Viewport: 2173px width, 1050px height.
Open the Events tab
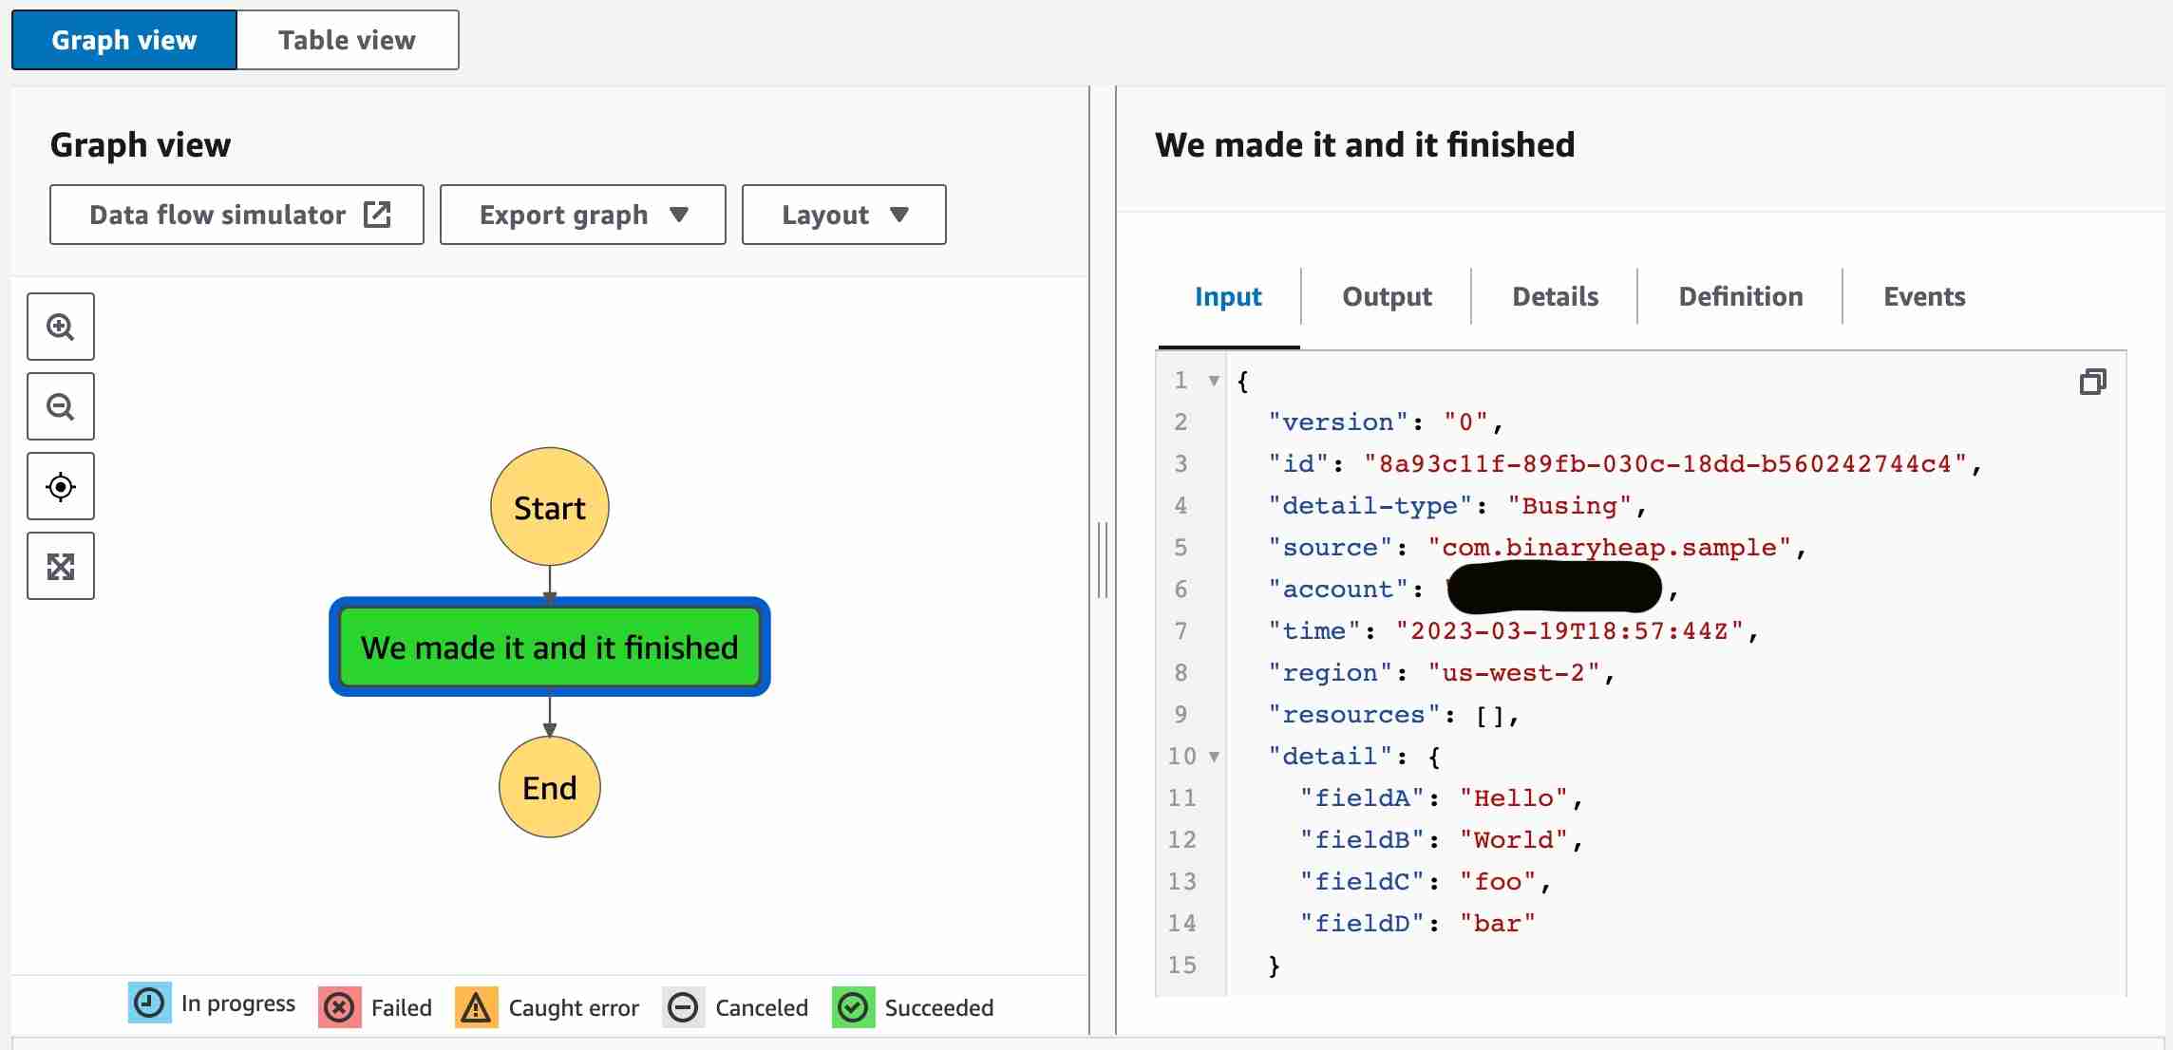click(1924, 297)
